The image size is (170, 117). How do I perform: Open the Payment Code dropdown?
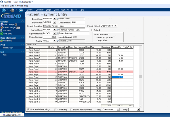pyautogui.click(x=54, y=30)
